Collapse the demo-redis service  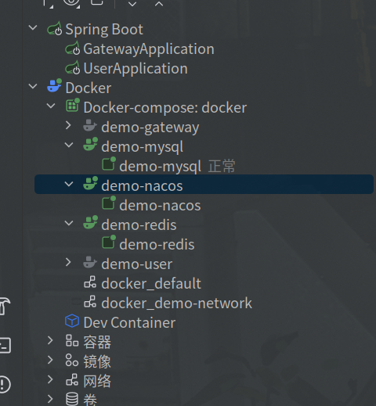(69, 223)
